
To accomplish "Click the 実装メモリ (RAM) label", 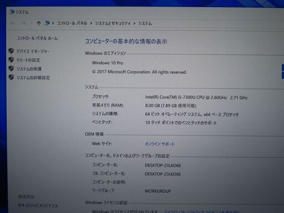I will tap(108, 105).
